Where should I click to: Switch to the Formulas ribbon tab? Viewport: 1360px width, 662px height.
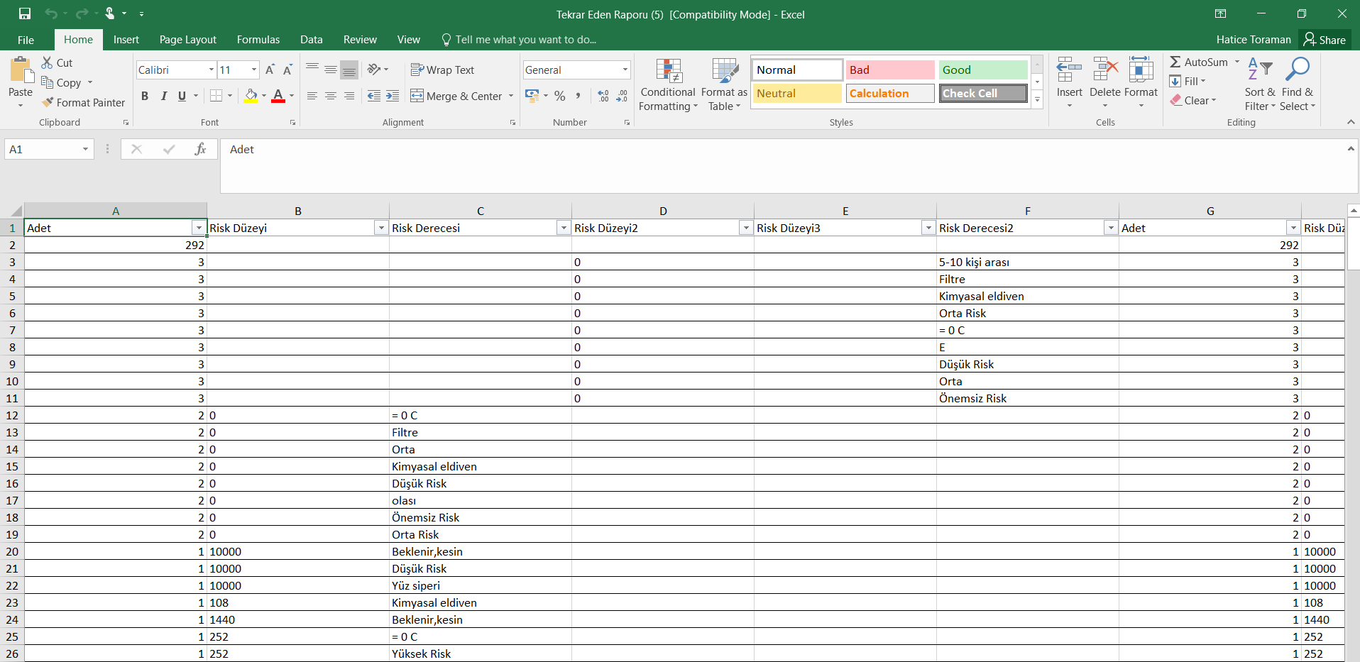pyautogui.click(x=258, y=40)
